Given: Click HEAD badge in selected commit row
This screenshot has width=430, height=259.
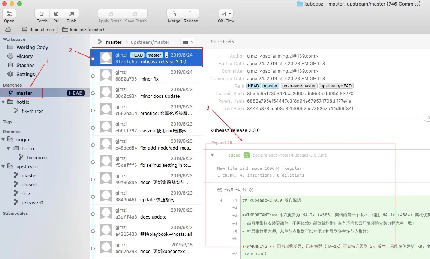Looking at the screenshot, I should coord(137,55).
